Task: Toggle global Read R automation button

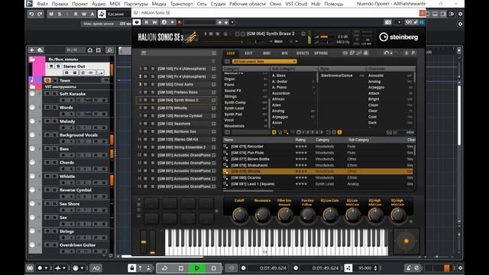Action: coord(76,14)
